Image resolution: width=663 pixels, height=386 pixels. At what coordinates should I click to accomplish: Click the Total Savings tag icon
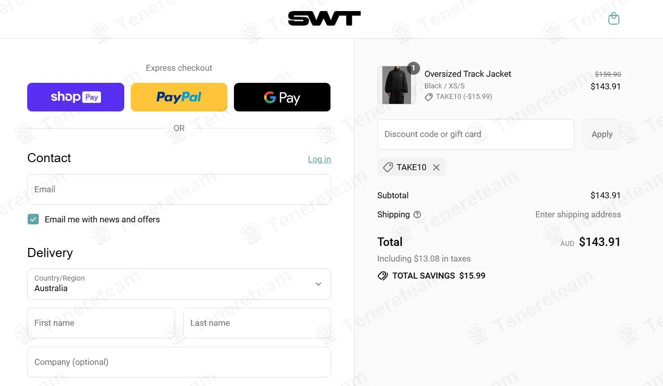click(x=383, y=276)
